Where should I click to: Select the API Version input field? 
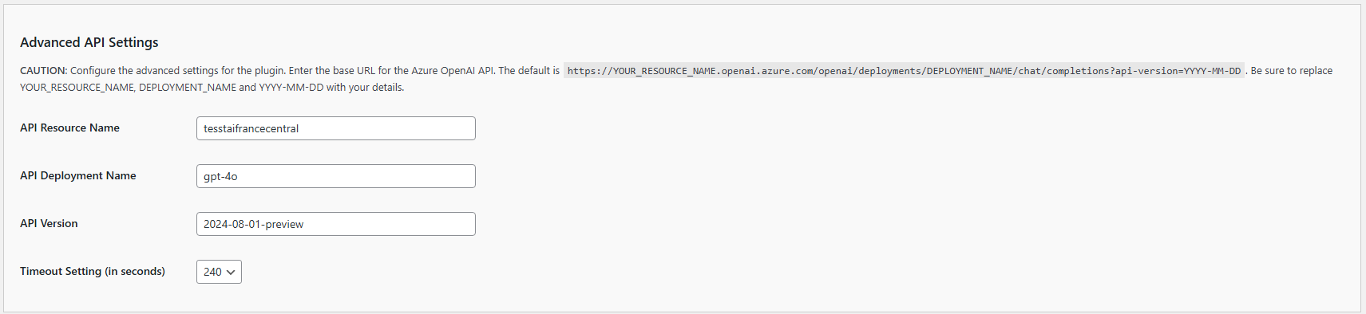pyautogui.click(x=336, y=224)
